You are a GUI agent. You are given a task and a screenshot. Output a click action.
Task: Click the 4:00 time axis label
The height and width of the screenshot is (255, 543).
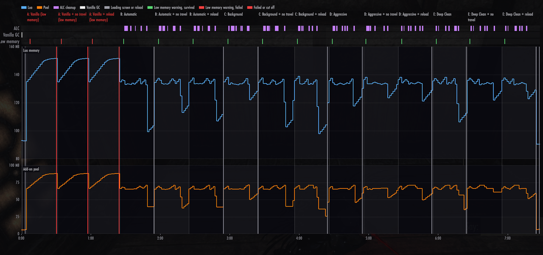pyautogui.click(x=299, y=238)
